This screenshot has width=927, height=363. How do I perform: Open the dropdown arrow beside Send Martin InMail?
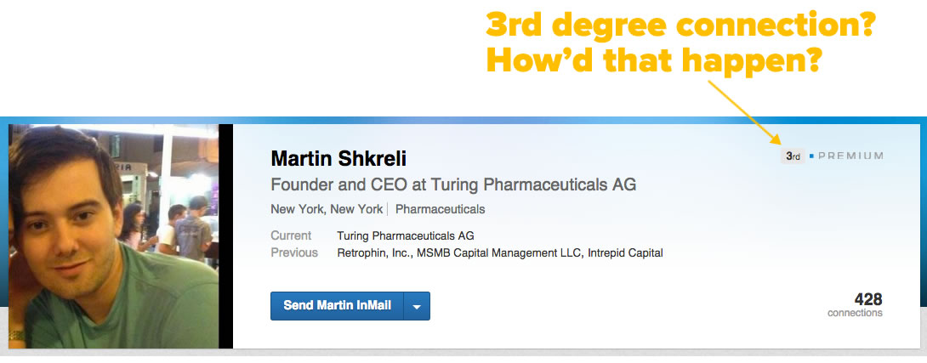(417, 306)
